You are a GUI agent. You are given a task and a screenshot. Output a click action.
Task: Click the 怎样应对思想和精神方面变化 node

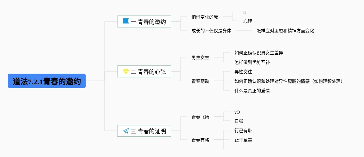[285, 31]
